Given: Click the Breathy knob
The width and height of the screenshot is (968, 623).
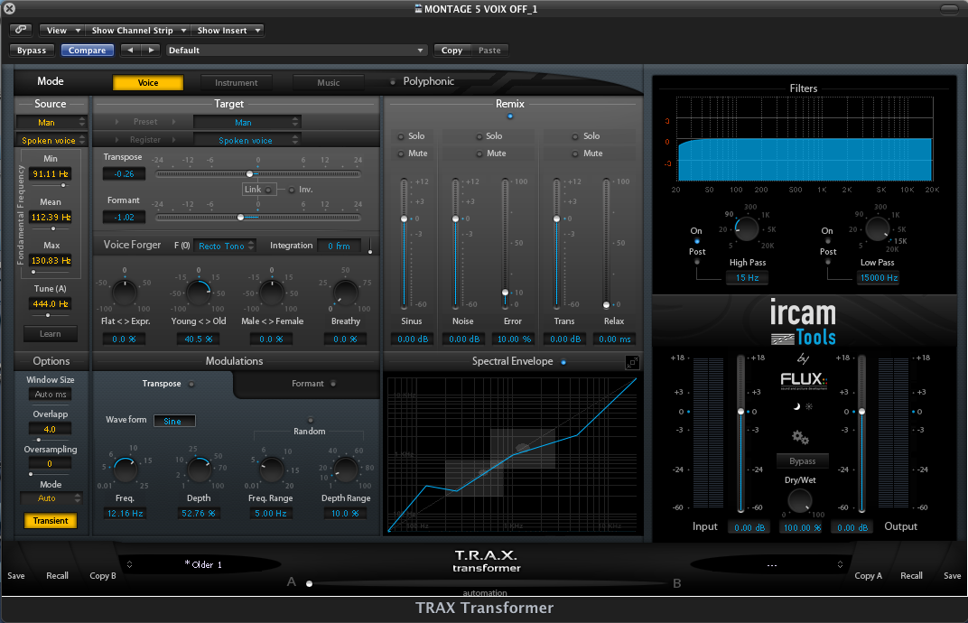Looking at the screenshot, I should pos(345,293).
